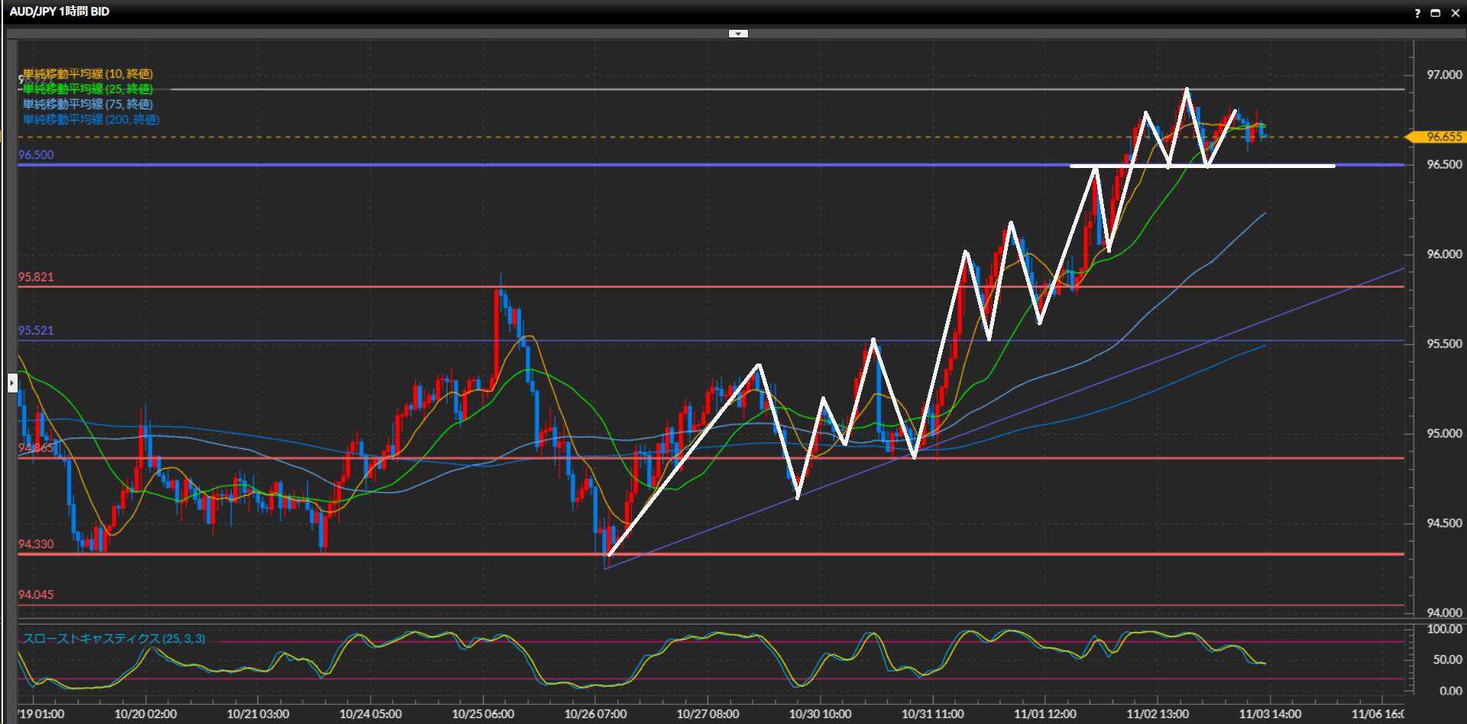
Task: Select the 95.821 resistance line label
Action: coord(36,277)
